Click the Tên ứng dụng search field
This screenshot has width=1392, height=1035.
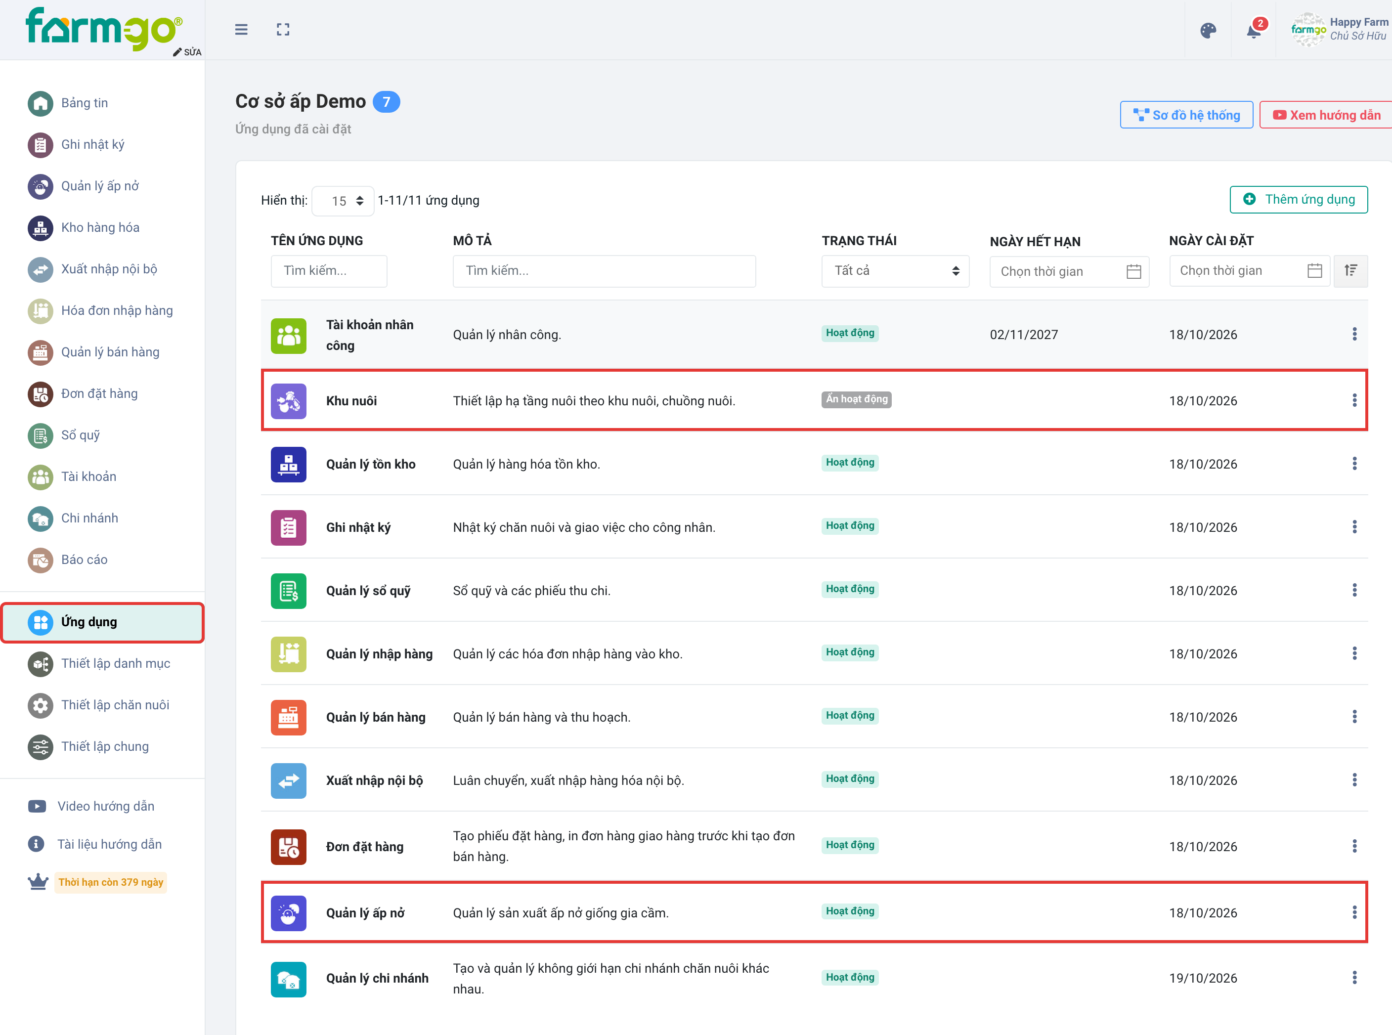(329, 271)
